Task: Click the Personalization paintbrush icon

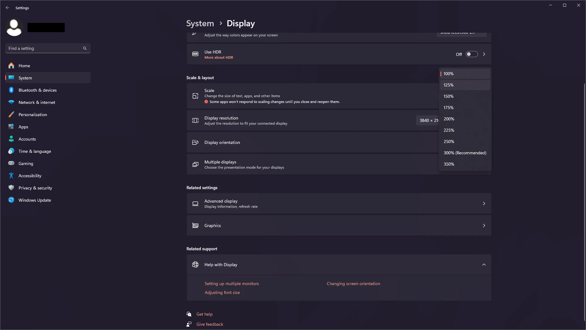Action: click(x=11, y=115)
